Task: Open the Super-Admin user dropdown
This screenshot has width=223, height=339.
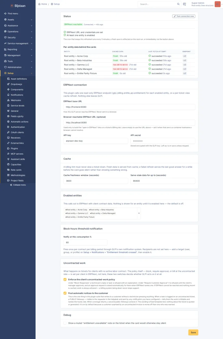Action: coord(206,4)
